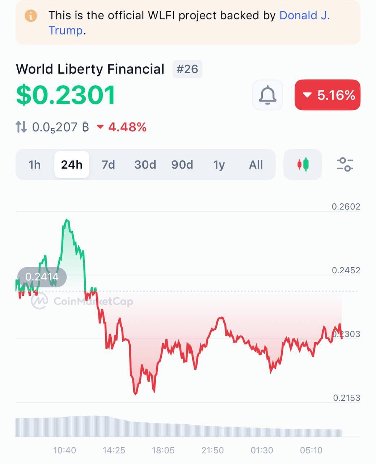376x464 pixels.
Task: Tap the 4.48% BTC change indicator
Action: (122, 127)
